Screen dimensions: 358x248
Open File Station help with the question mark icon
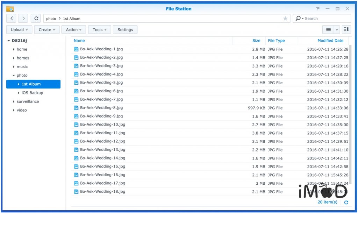click(x=317, y=8)
